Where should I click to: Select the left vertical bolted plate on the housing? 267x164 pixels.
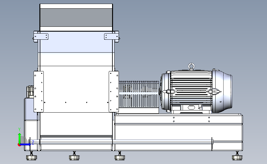(39, 92)
